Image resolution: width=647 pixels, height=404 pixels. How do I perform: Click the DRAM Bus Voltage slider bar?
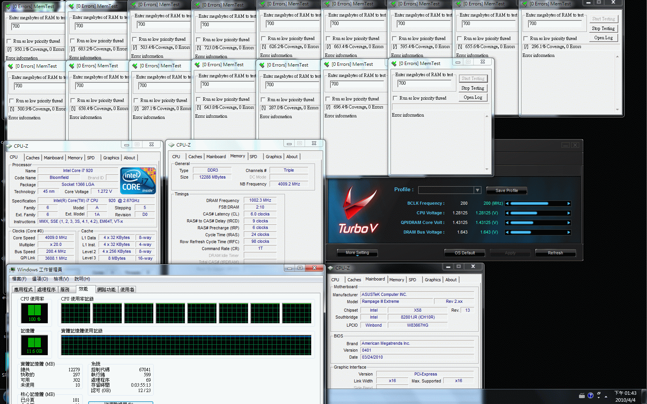[538, 232]
